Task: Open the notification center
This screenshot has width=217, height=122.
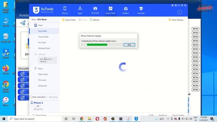Action: (x=212, y=119)
